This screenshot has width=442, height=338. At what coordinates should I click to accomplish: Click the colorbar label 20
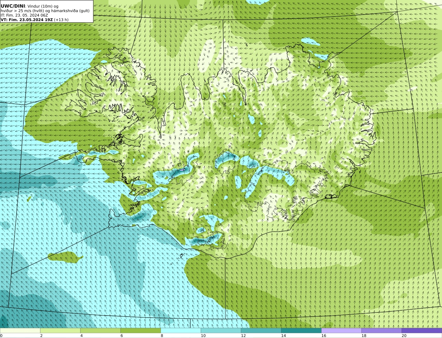404,336
